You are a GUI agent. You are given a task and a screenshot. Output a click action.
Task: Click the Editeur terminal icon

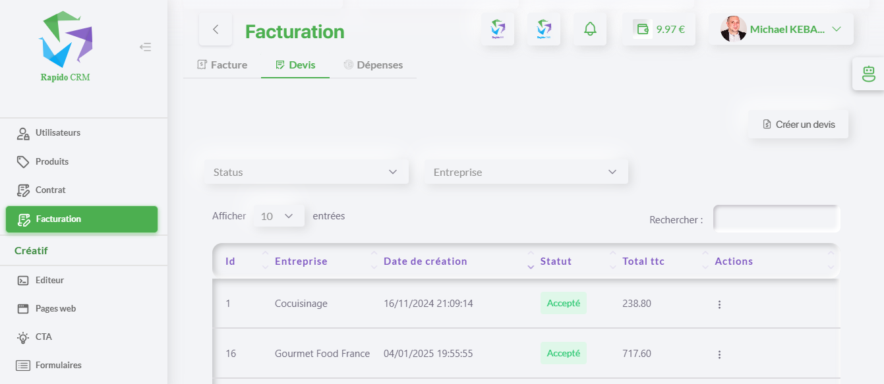pos(23,281)
